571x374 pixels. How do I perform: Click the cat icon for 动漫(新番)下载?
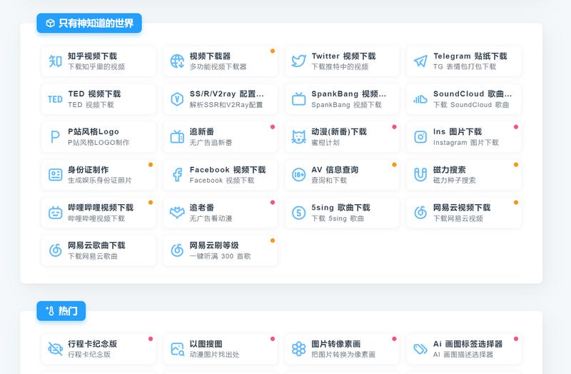298,137
